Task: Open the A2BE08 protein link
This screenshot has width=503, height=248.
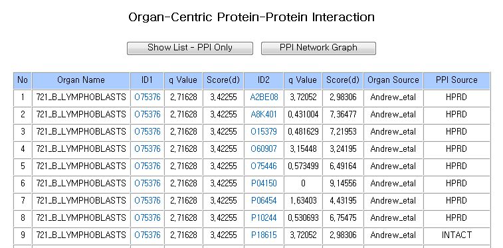Action: pos(264,97)
